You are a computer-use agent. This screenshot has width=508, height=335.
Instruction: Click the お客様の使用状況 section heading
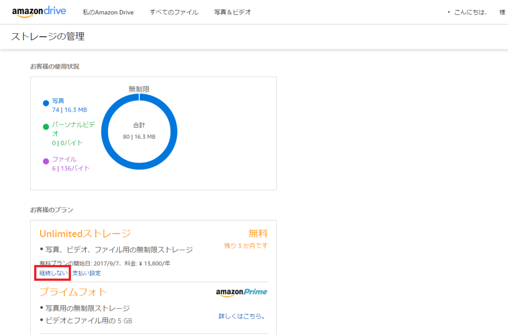[55, 66]
